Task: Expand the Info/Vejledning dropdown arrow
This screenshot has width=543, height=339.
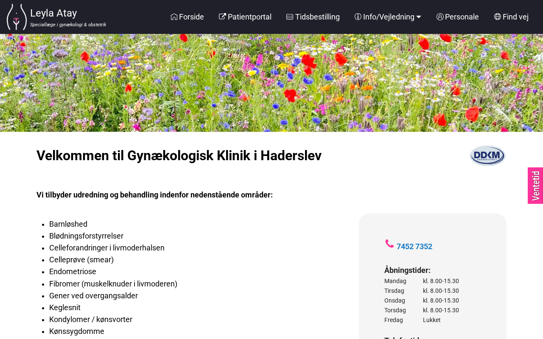Action: (x=419, y=17)
